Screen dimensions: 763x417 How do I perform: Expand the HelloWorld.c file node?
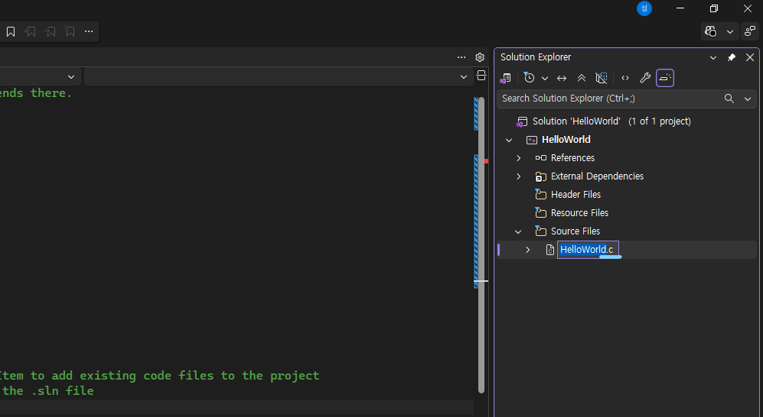pyautogui.click(x=528, y=250)
